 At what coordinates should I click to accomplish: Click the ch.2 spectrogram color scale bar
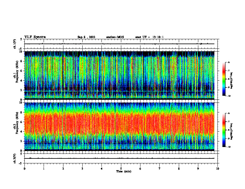click(224, 130)
